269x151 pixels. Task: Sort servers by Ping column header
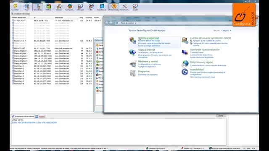[81, 18]
